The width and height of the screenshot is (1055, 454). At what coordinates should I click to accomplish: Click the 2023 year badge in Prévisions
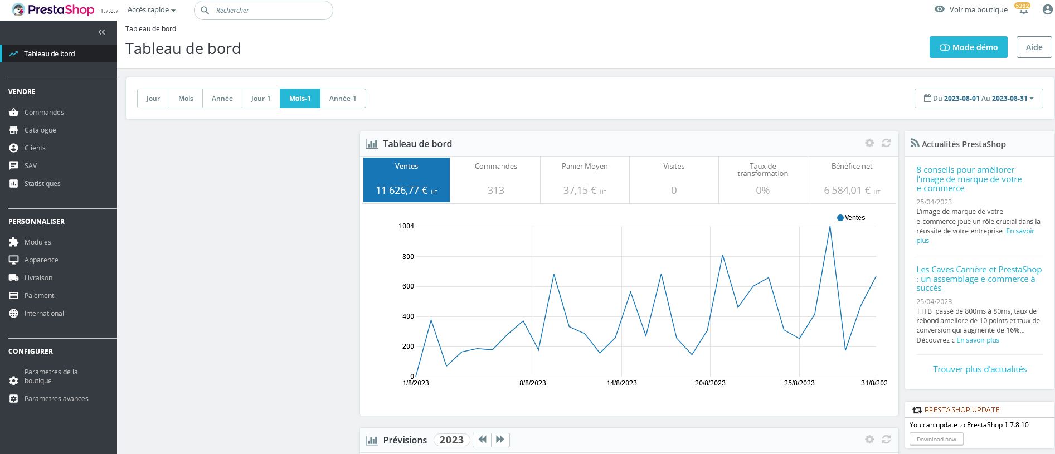(451, 440)
